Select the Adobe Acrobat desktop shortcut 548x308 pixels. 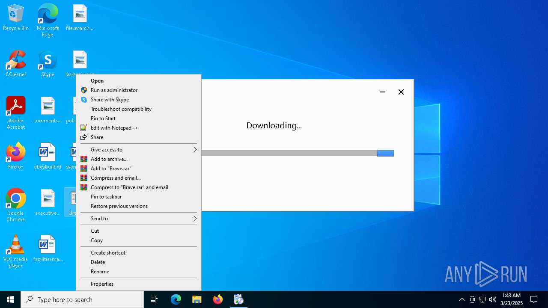point(16,113)
